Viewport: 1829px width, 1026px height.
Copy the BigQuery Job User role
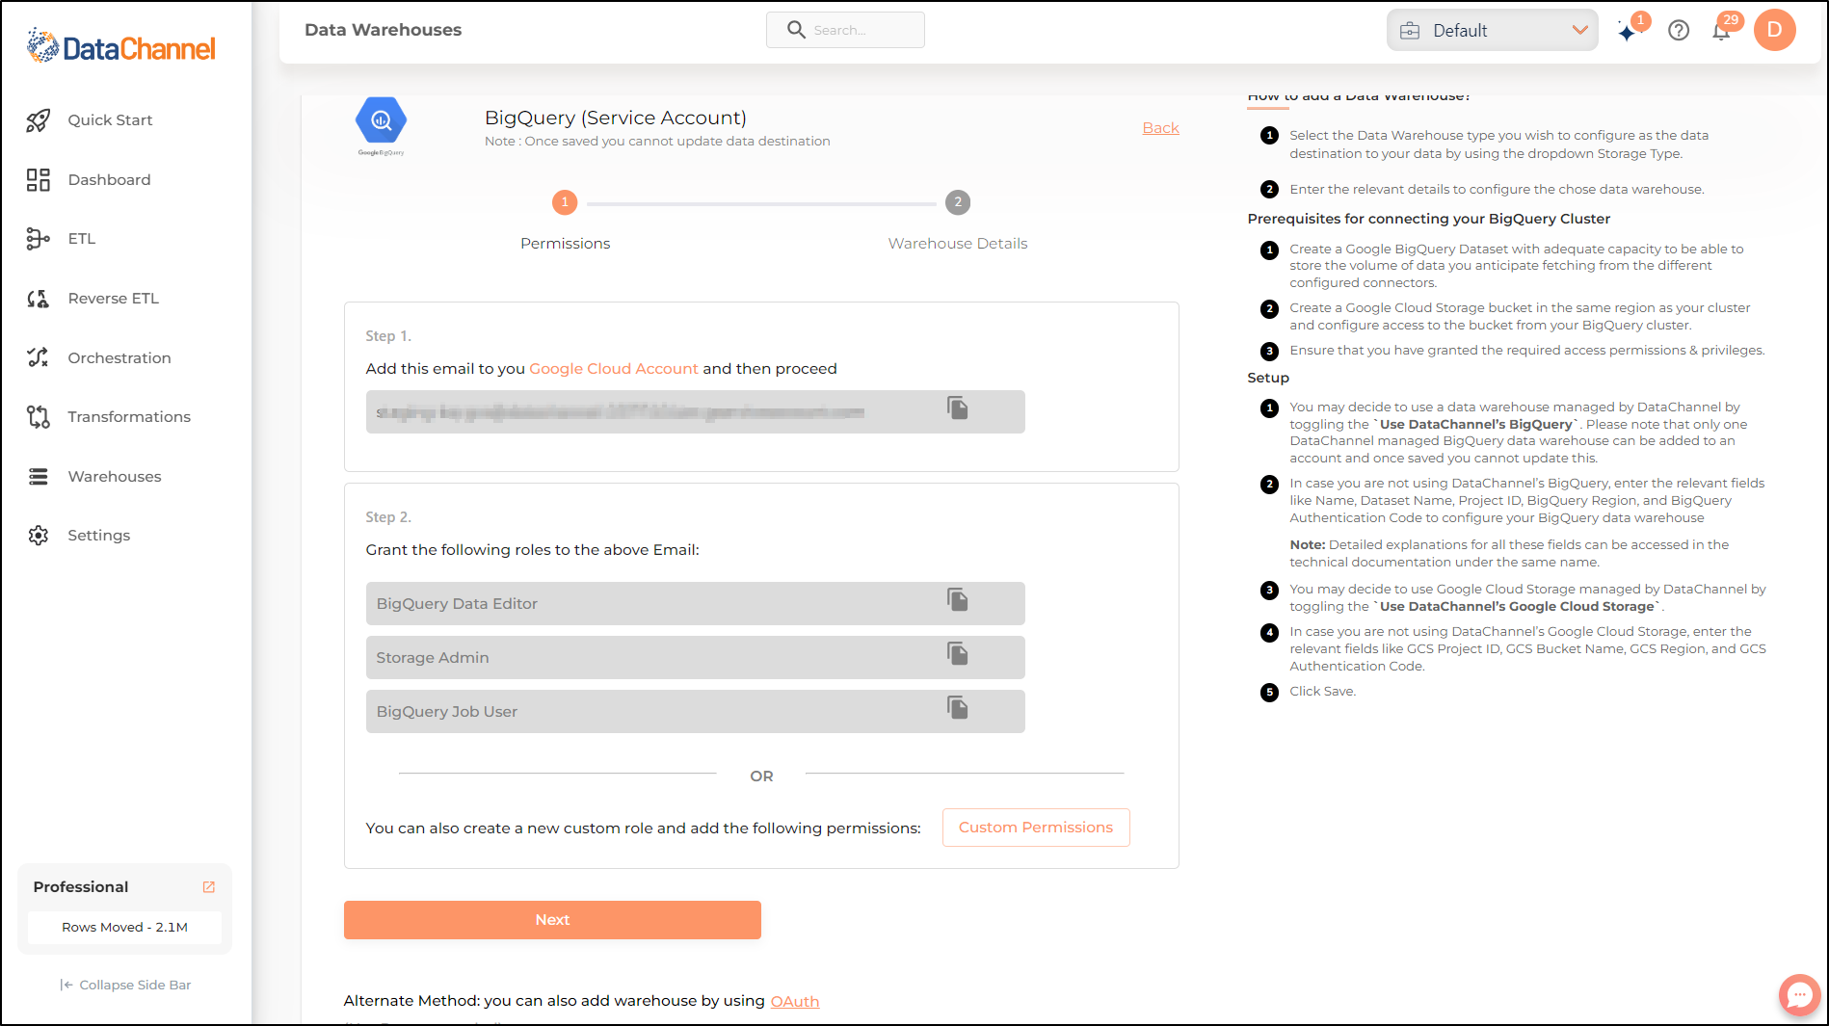coord(957,707)
